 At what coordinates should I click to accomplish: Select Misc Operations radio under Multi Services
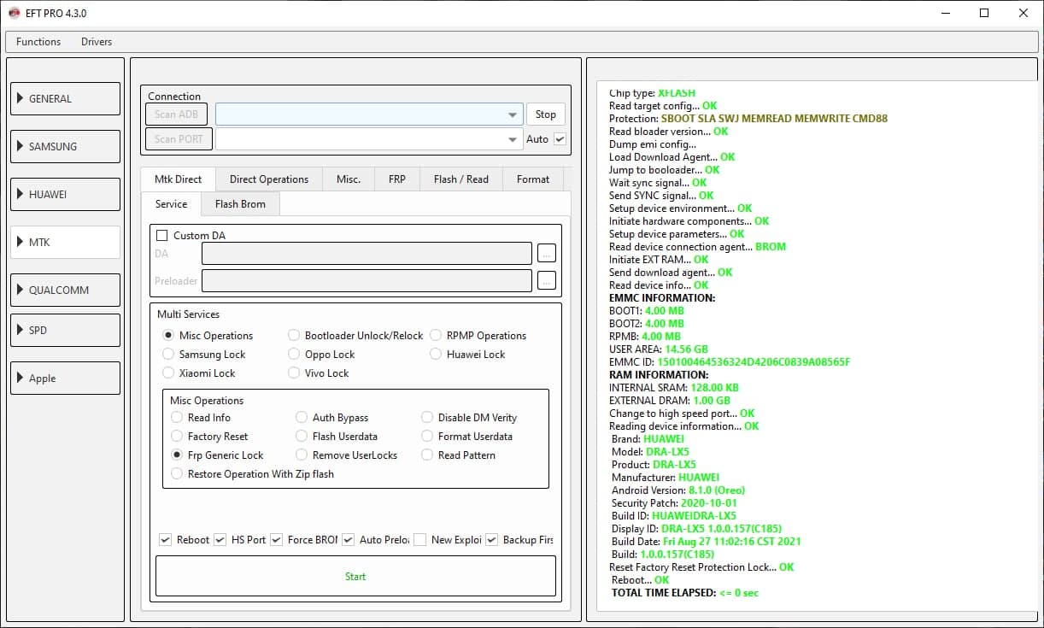[x=168, y=336]
